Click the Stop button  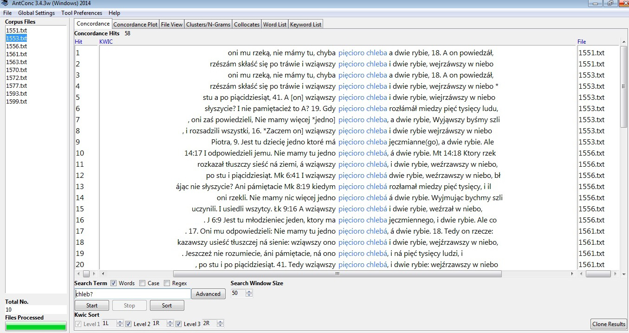[130, 305]
